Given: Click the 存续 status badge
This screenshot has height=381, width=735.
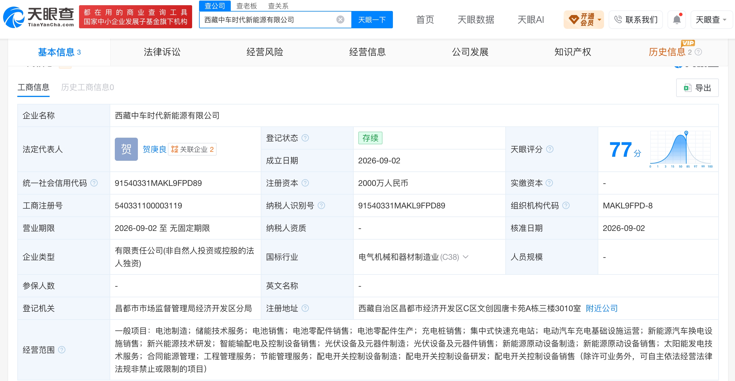Looking at the screenshot, I should pos(370,138).
